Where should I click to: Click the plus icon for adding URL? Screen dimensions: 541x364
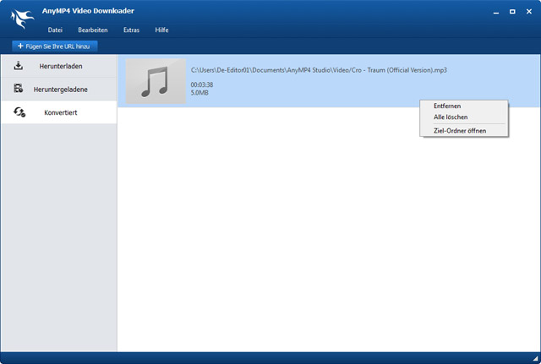[x=20, y=46]
